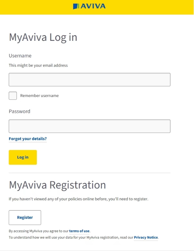
Task: Tick the Remember username checkbox
Action: click(13, 96)
